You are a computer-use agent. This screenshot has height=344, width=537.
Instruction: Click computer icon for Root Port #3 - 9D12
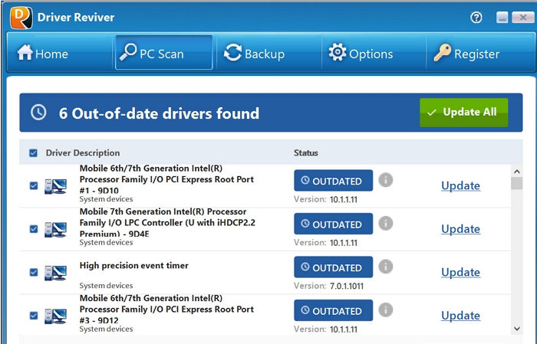[55, 316]
